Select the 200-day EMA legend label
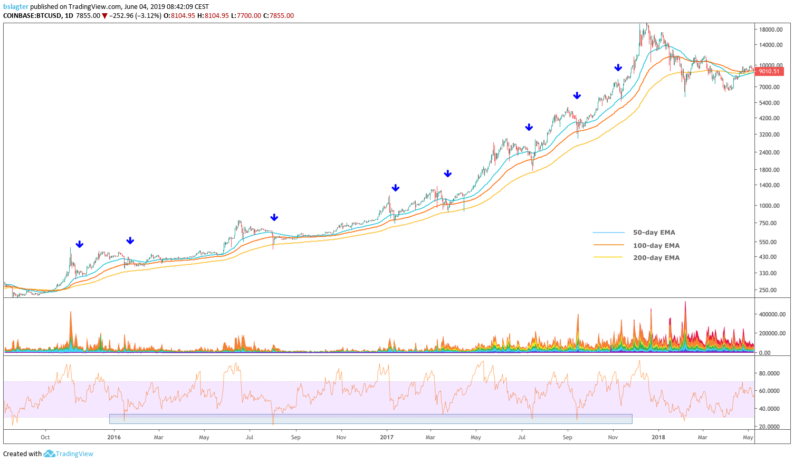Screen dimensions: 794x463 [x=656, y=258]
